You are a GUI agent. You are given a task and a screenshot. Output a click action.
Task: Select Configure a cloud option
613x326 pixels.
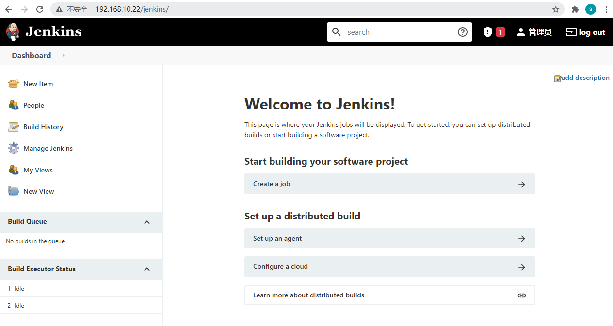coord(389,266)
